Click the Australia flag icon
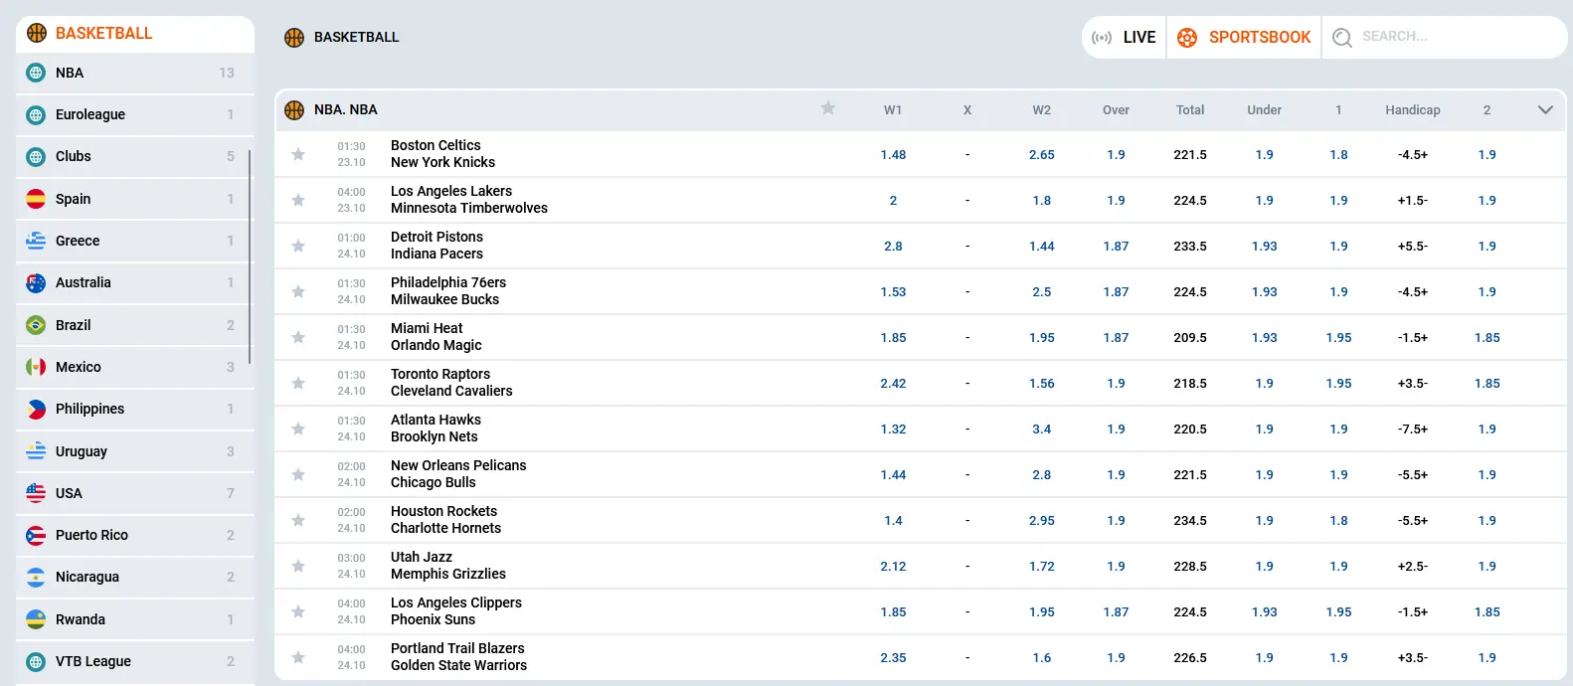 [x=36, y=283]
